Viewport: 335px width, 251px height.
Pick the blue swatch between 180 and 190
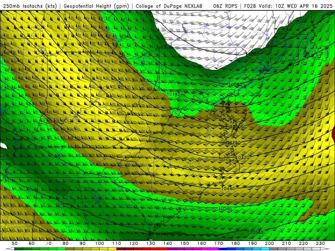pyautogui.click(x=244, y=249)
